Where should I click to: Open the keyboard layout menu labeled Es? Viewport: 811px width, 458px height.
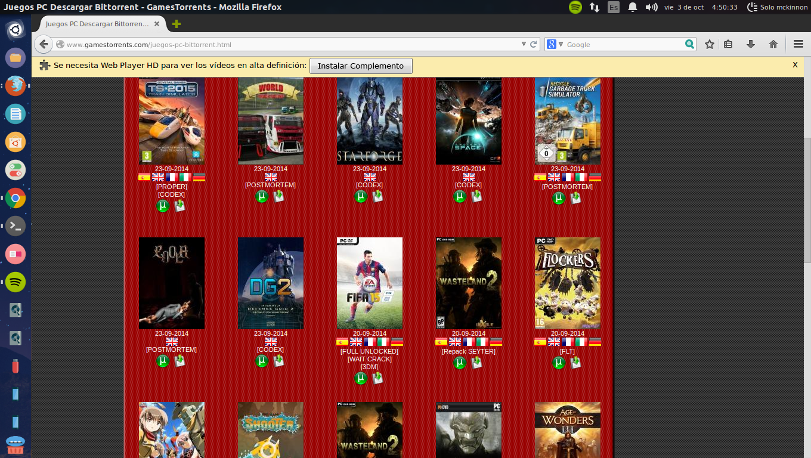613,8
